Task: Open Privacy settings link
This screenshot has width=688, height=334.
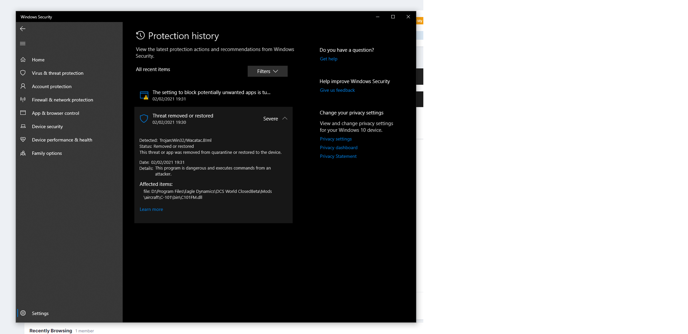Action: point(336,139)
